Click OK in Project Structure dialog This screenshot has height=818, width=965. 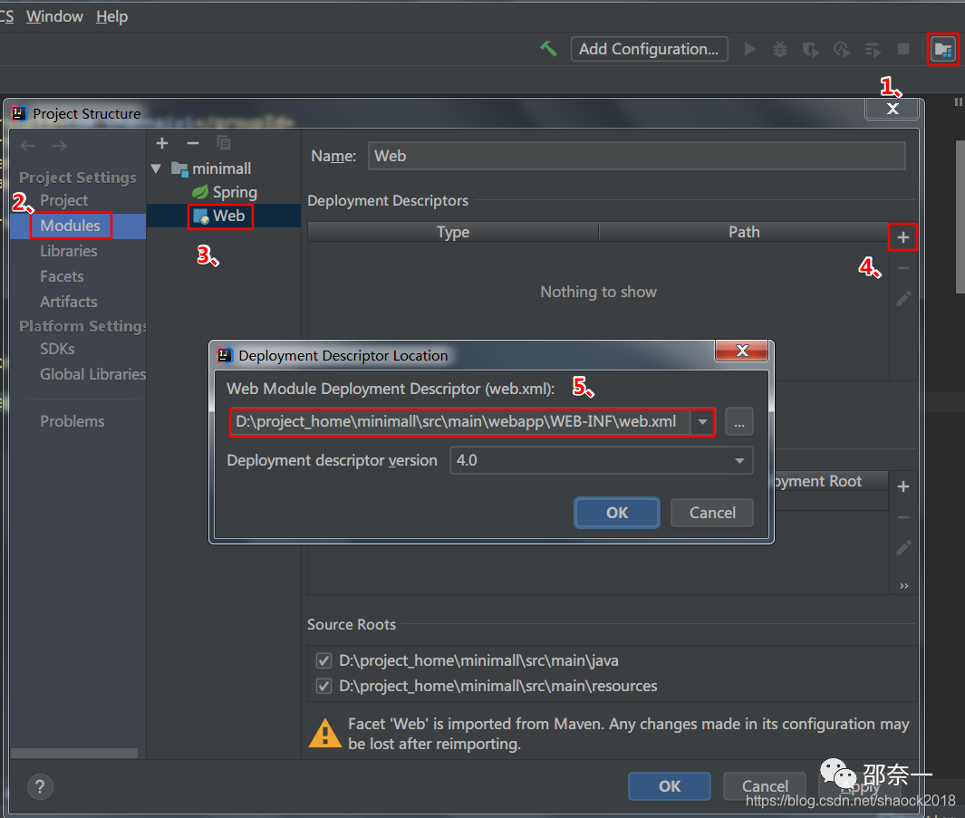click(670, 786)
